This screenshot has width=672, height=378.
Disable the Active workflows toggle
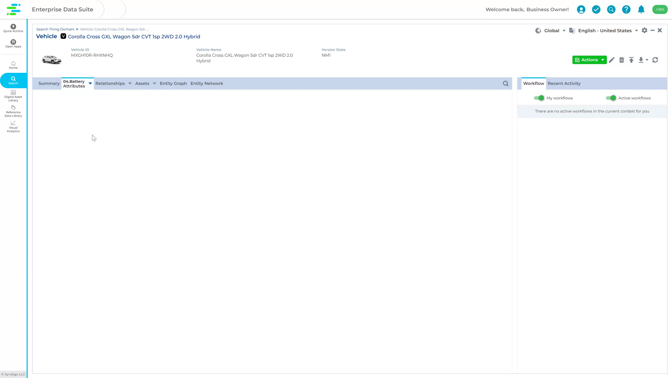(x=611, y=98)
